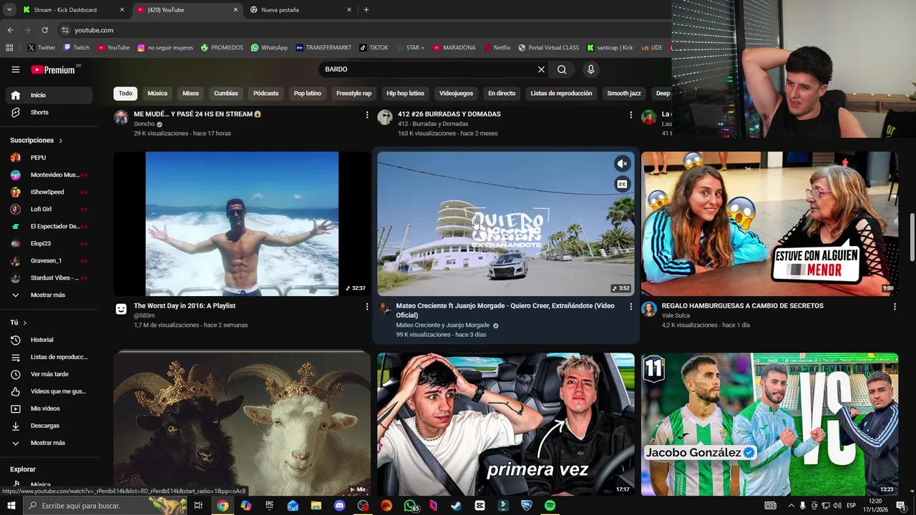The width and height of the screenshot is (916, 515).
Task: Expand library list Mostrar más below Descargas
Action: pos(49,443)
